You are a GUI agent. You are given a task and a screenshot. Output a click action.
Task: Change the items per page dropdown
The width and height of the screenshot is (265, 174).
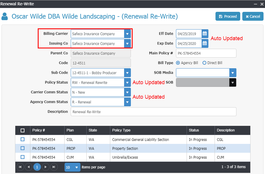click(72, 167)
